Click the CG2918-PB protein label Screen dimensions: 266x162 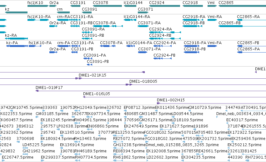pos(195,49)
